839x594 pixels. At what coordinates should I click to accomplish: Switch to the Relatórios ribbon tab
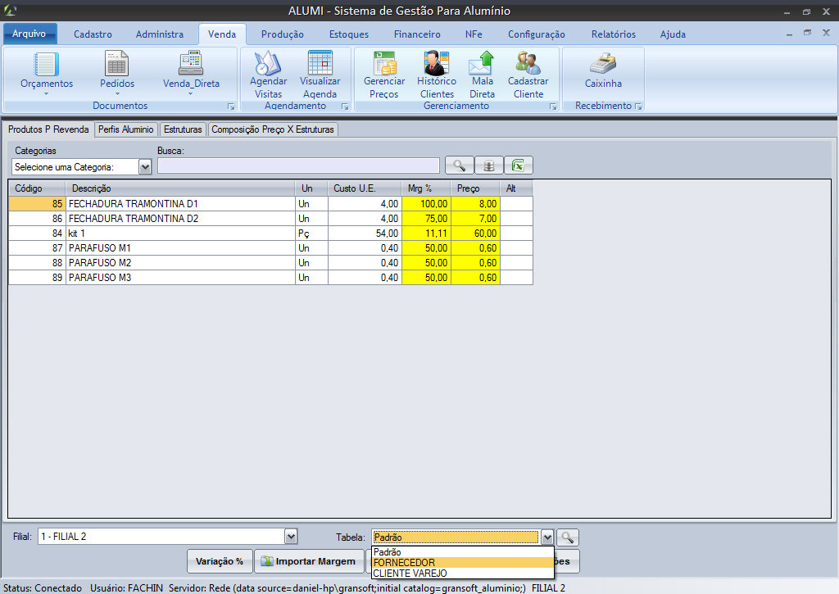(x=613, y=34)
